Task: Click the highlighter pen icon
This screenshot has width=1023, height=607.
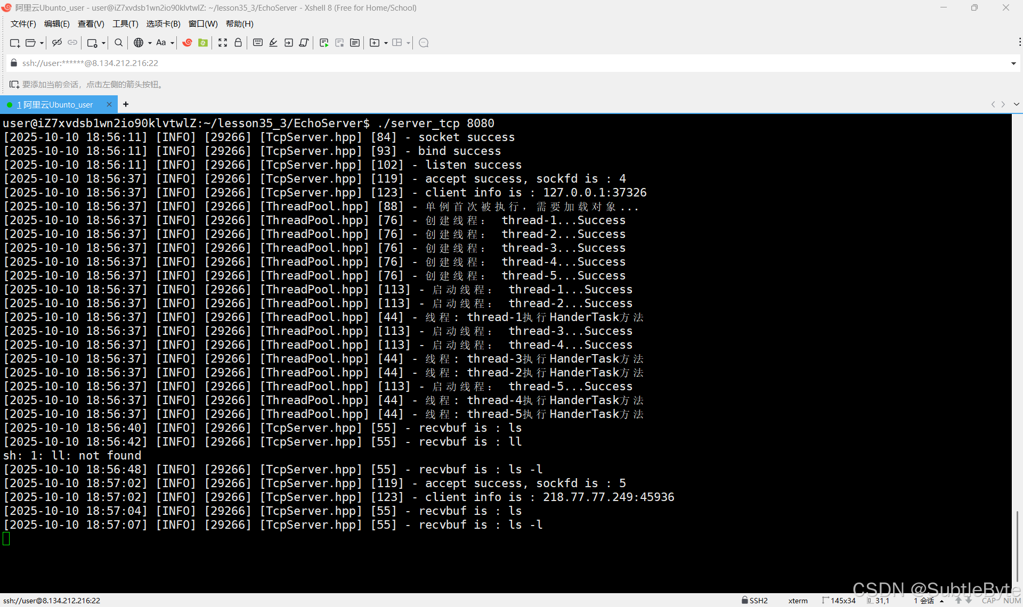Action: coord(273,43)
